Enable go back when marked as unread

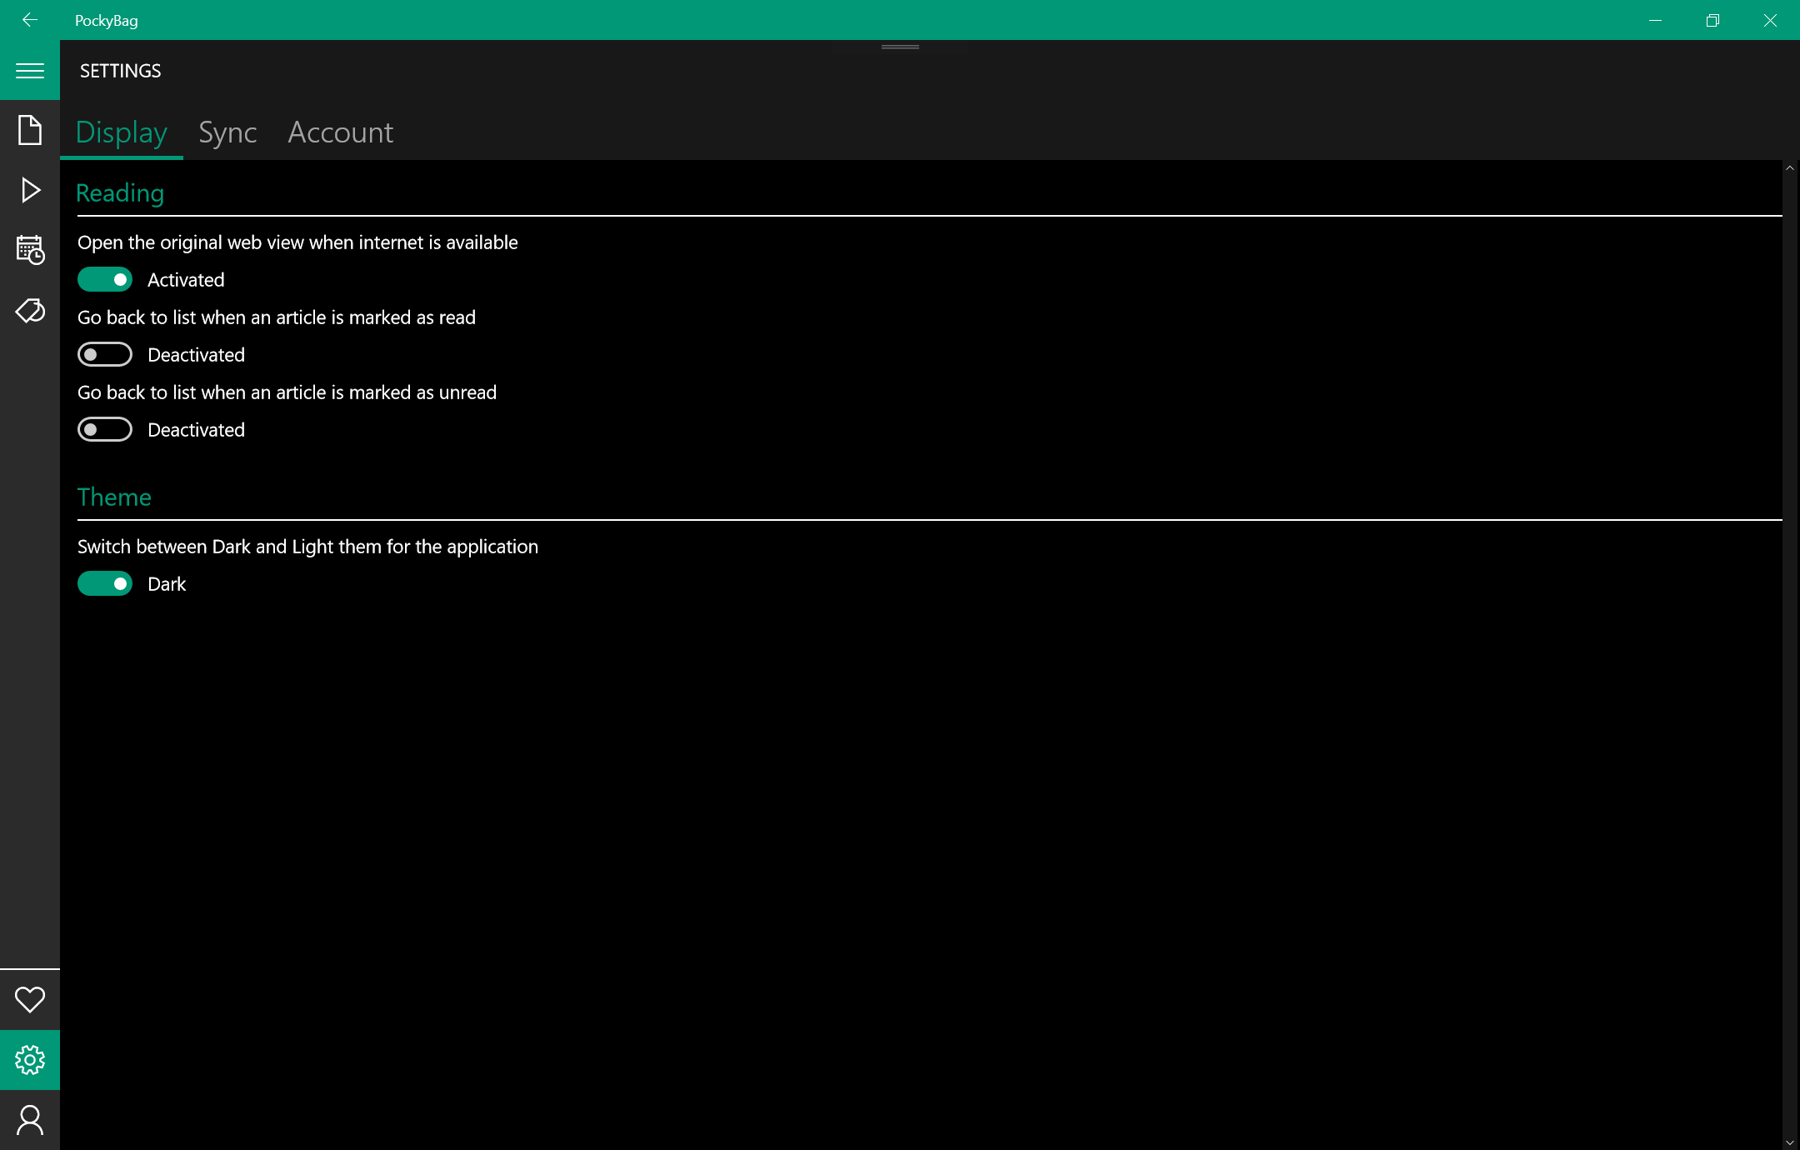(105, 430)
